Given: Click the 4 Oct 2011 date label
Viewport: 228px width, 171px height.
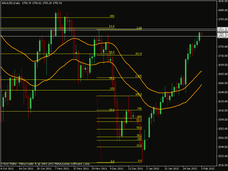Looking at the screenshot, I should click(7, 168).
